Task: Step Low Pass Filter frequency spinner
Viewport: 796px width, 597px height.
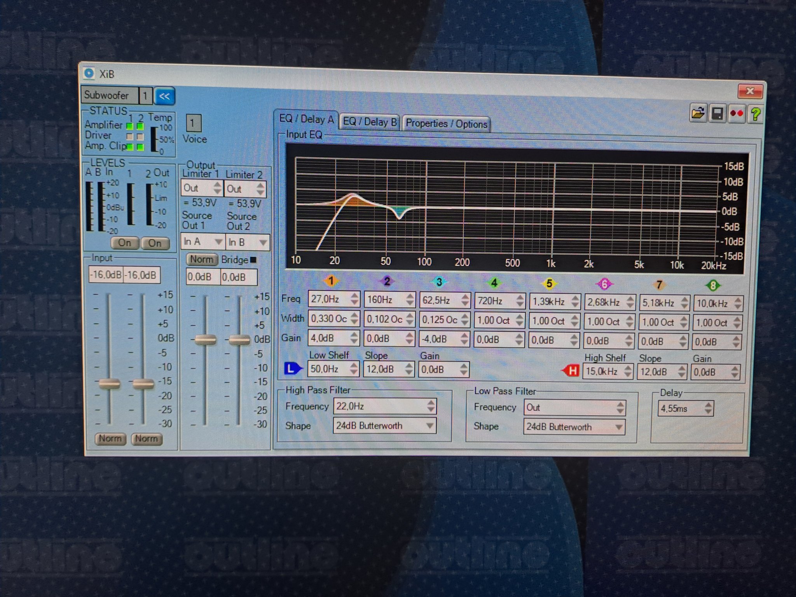Action: pos(620,408)
